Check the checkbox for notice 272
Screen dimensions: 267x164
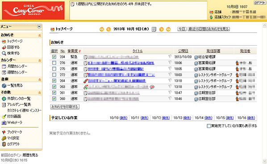pyautogui.click(x=54, y=75)
